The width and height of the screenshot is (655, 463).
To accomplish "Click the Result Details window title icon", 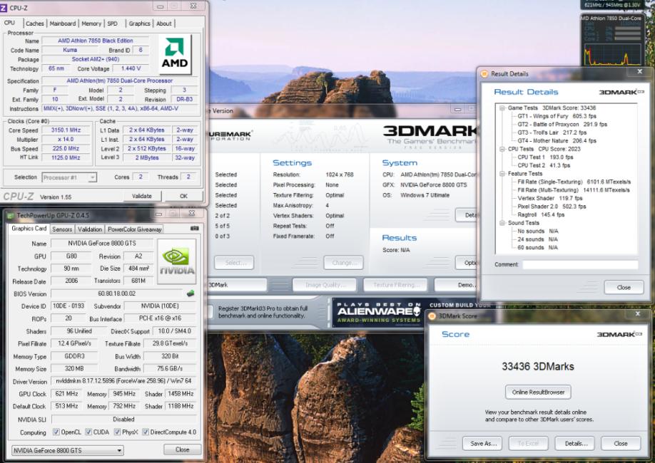I will [x=484, y=74].
